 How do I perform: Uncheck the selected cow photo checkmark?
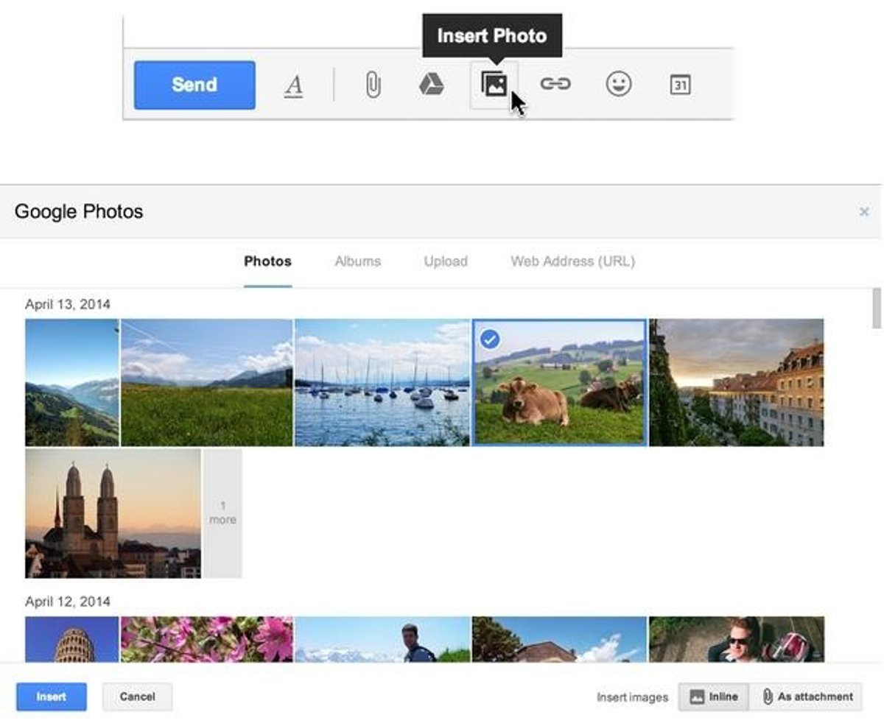489,339
